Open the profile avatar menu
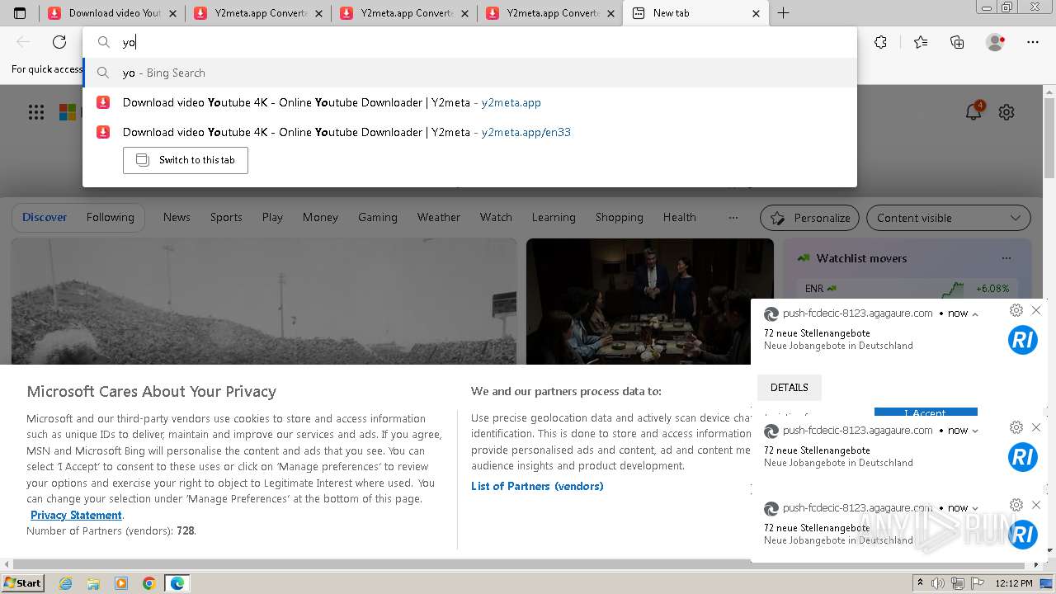Image resolution: width=1056 pixels, height=594 pixels. point(996,42)
